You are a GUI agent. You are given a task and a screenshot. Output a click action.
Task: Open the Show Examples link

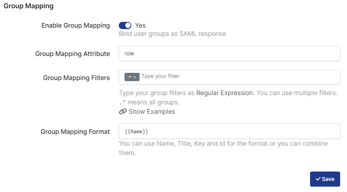(151, 112)
